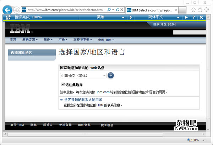Click the IBM logo
Screen dimensions: 213x145
pos(20,29)
